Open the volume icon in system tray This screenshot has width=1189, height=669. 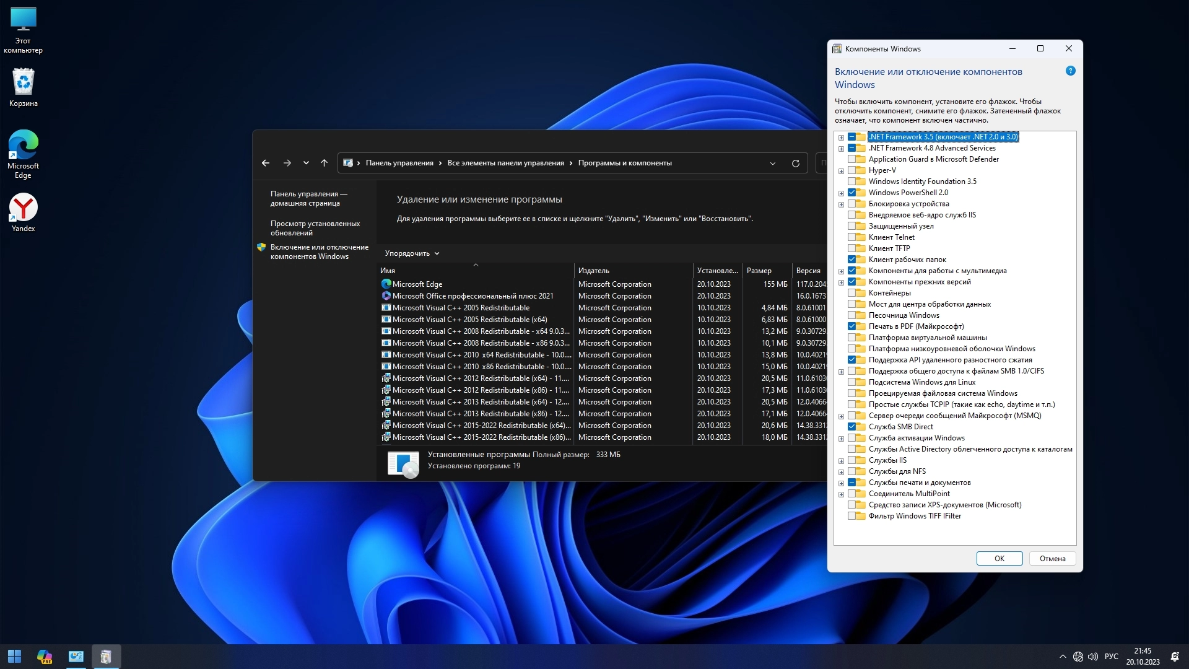(x=1093, y=657)
